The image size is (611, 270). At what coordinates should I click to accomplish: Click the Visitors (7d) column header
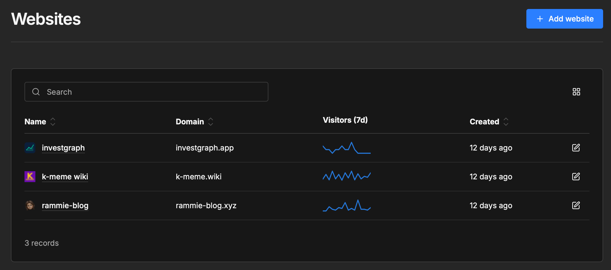[x=345, y=120]
